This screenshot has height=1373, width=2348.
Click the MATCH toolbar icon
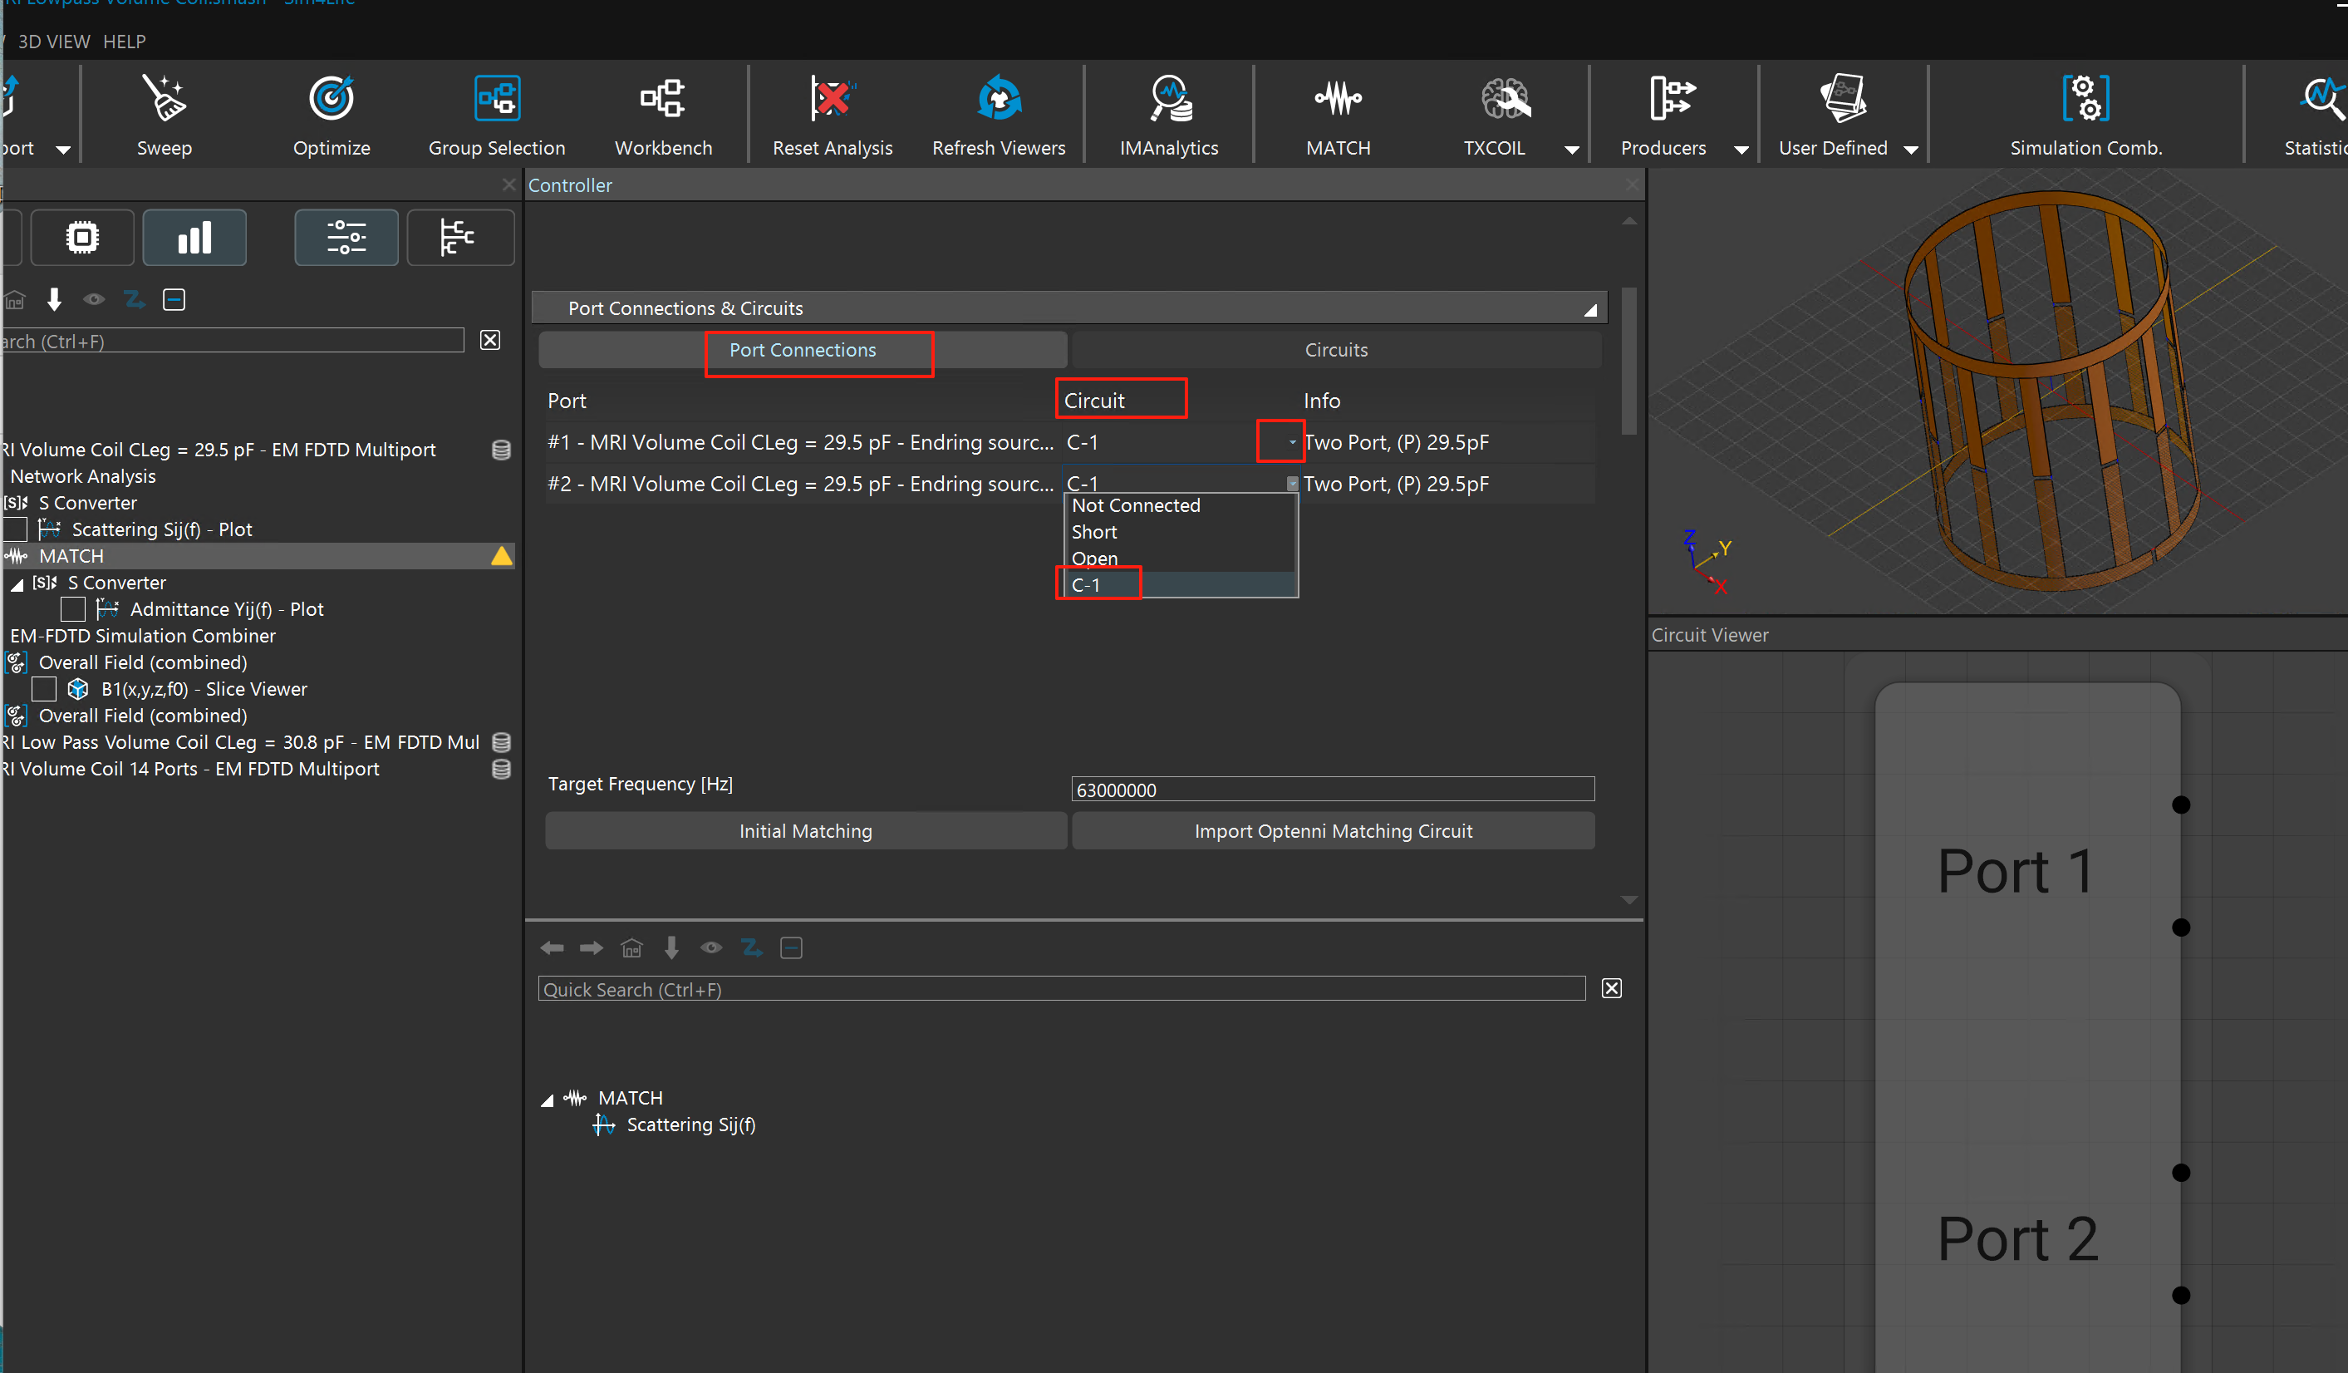click(1337, 100)
